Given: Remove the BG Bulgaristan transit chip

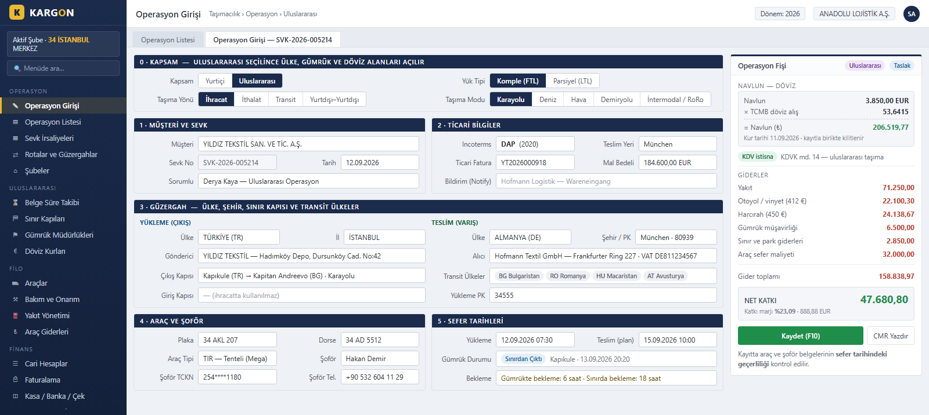Looking at the screenshot, I should (x=518, y=276).
